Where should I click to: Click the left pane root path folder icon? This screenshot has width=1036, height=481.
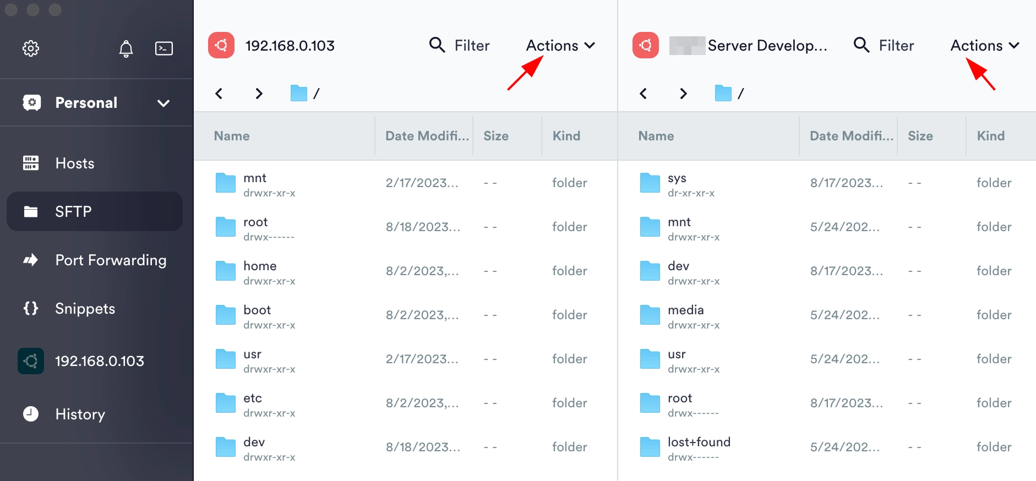(298, 94)
